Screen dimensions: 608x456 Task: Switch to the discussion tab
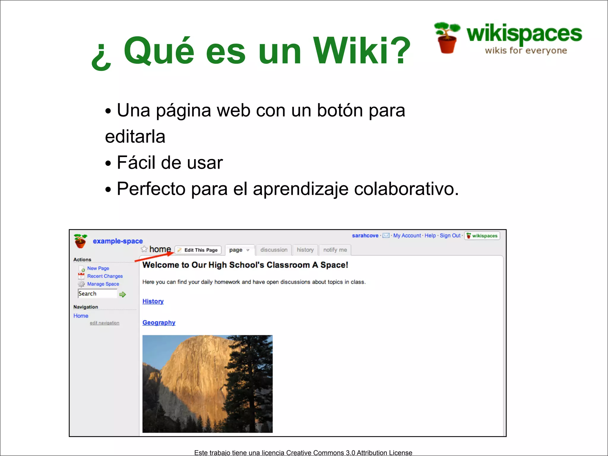(x=274, y=250)
